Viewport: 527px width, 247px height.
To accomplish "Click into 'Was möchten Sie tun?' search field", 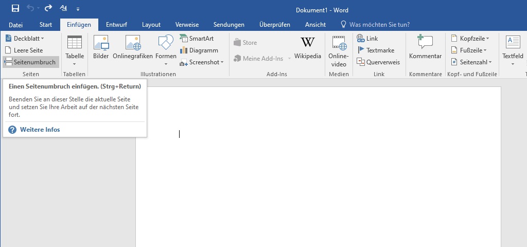I will pyautogui.click(x=379, y=25).
